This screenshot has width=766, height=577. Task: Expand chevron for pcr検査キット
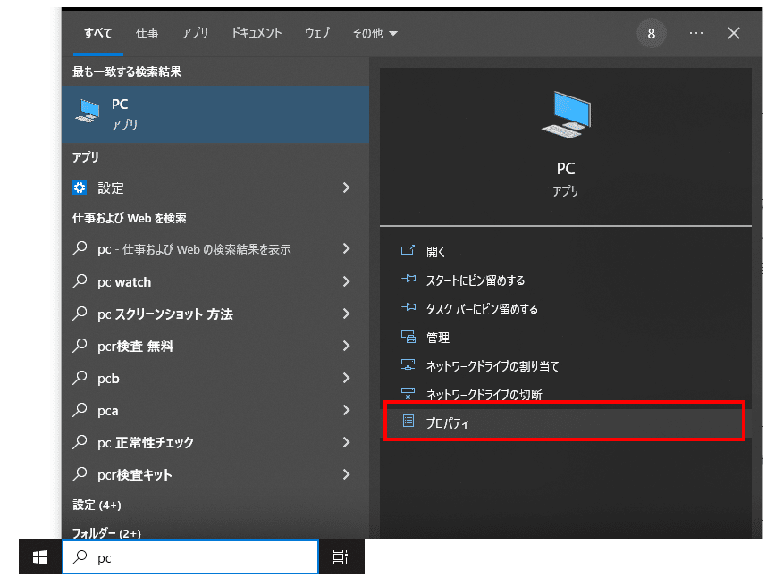pyautogui.click(x=347, y=474)
